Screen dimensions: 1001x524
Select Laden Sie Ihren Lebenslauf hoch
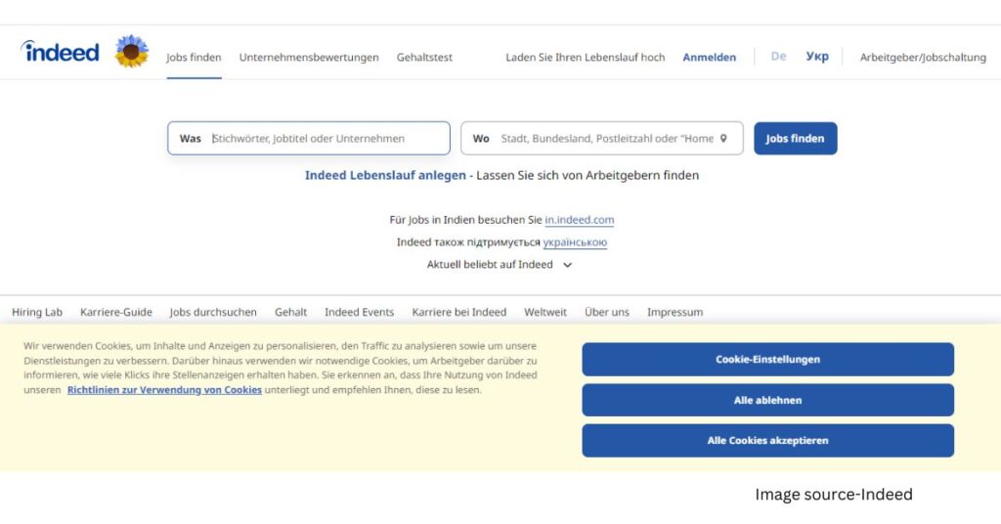[x=586, y=58]
